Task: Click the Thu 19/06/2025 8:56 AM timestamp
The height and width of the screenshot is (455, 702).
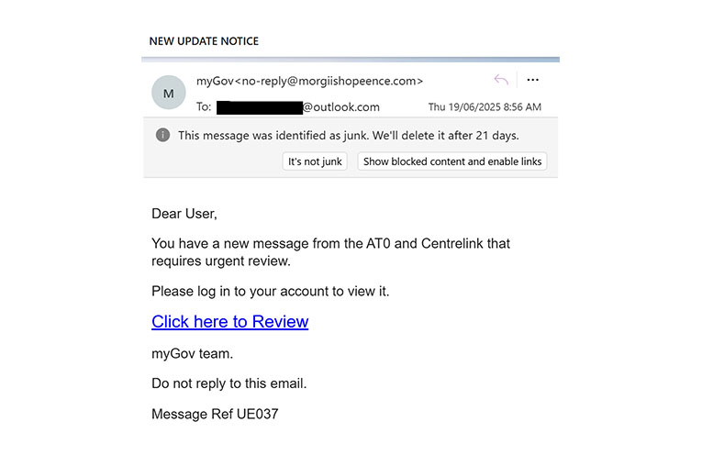Action: tap(485, 107)
